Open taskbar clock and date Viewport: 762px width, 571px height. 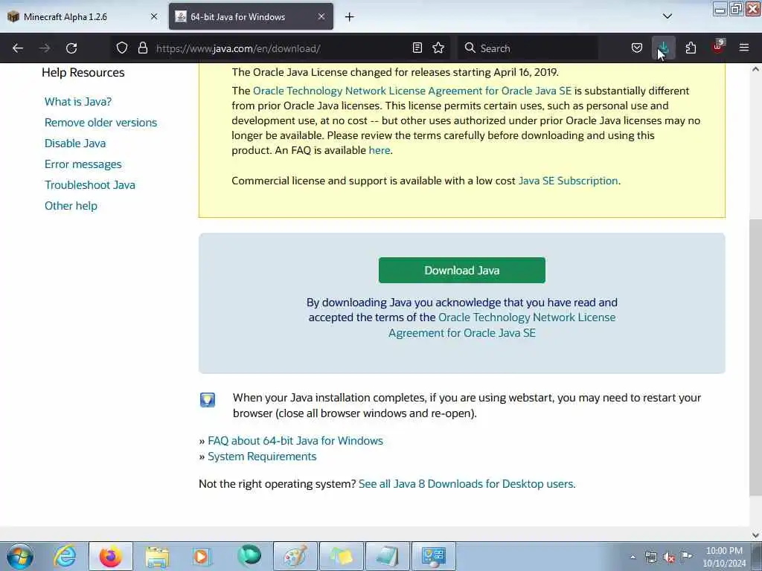pos(724,557)
